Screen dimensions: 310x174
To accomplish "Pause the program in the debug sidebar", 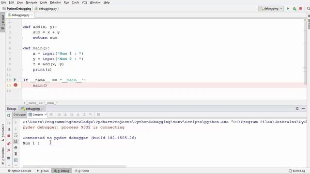I will [9, 130].
